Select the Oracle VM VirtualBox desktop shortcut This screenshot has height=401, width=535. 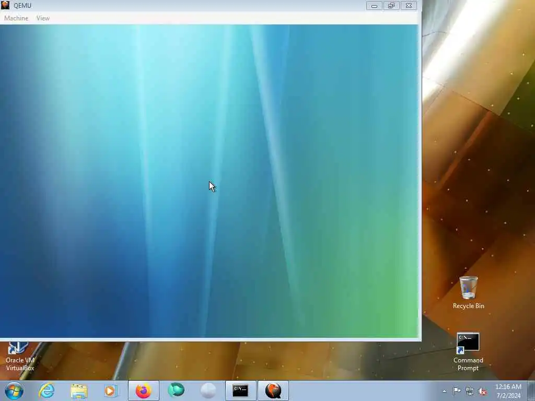point(20,357)
